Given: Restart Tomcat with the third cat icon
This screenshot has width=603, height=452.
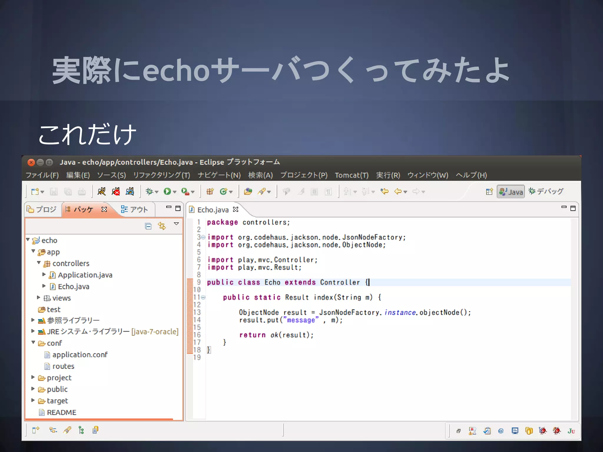Looking at the screenshot, I should [x=130, y=192].
